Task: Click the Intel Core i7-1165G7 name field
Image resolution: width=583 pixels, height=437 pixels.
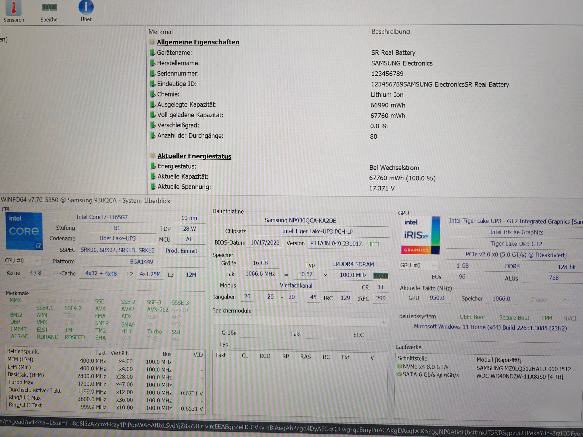Action: coord(102,217)
